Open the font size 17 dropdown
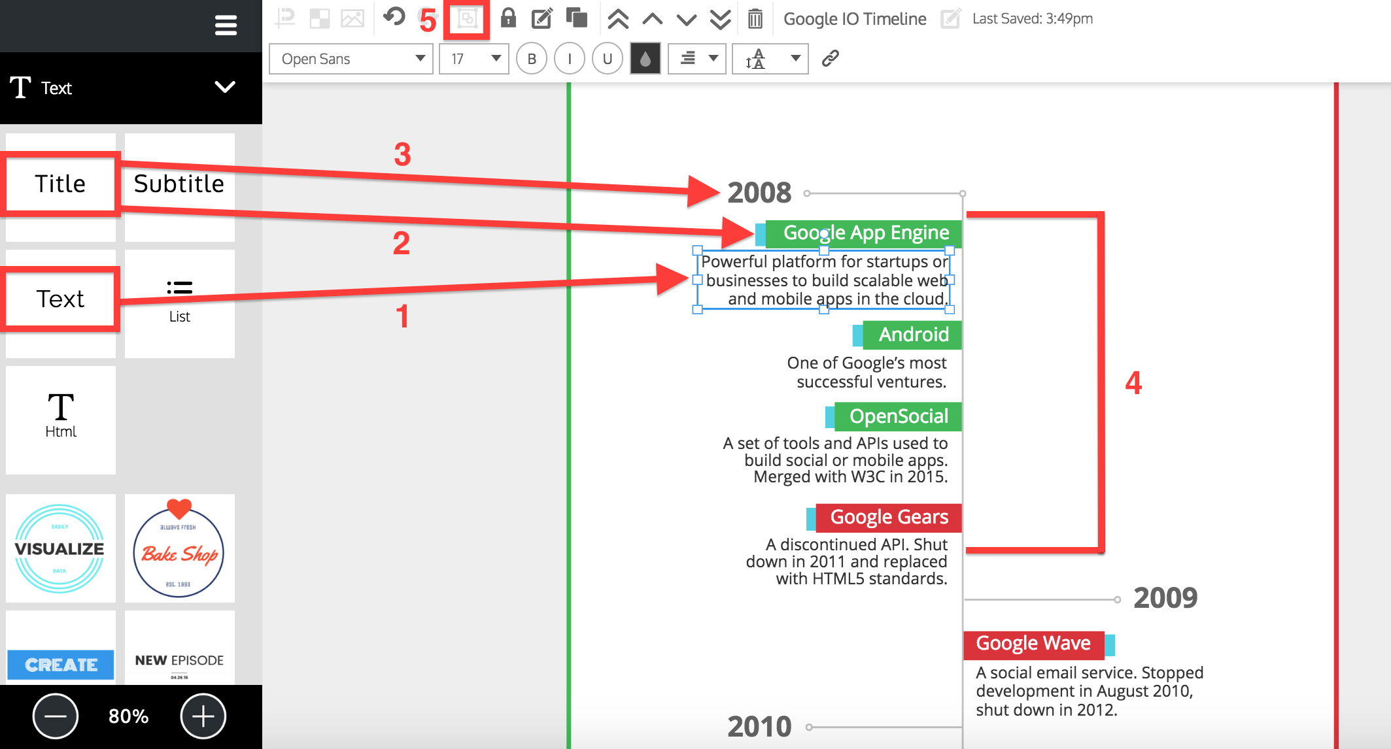This screenshot has height=749, width=1391. click(x=474, y=59)
